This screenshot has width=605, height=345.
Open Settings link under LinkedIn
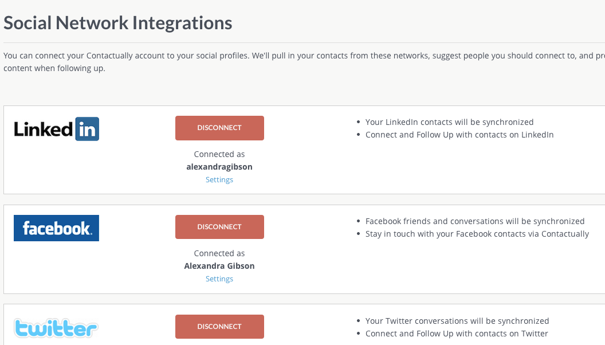pos(219,179)
